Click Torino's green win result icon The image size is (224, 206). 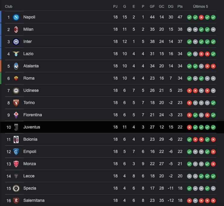tap(213, 103)
